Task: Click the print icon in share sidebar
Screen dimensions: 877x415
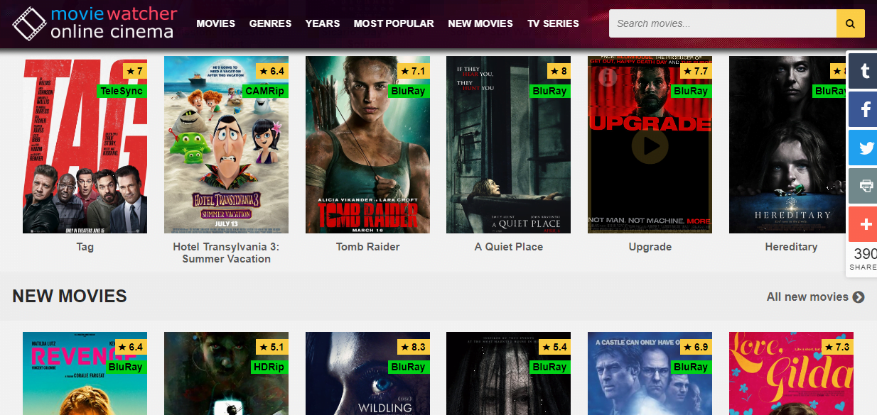Action: coord(863,186)
